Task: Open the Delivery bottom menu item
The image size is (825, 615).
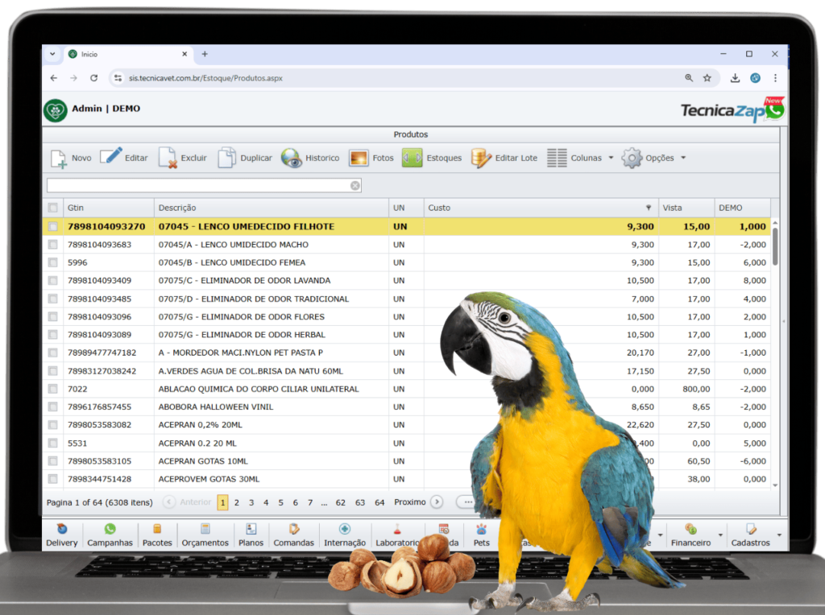Action: pyautogui.click(x=62, y=535)
